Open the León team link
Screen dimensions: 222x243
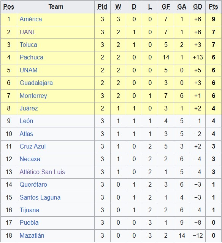26,121
